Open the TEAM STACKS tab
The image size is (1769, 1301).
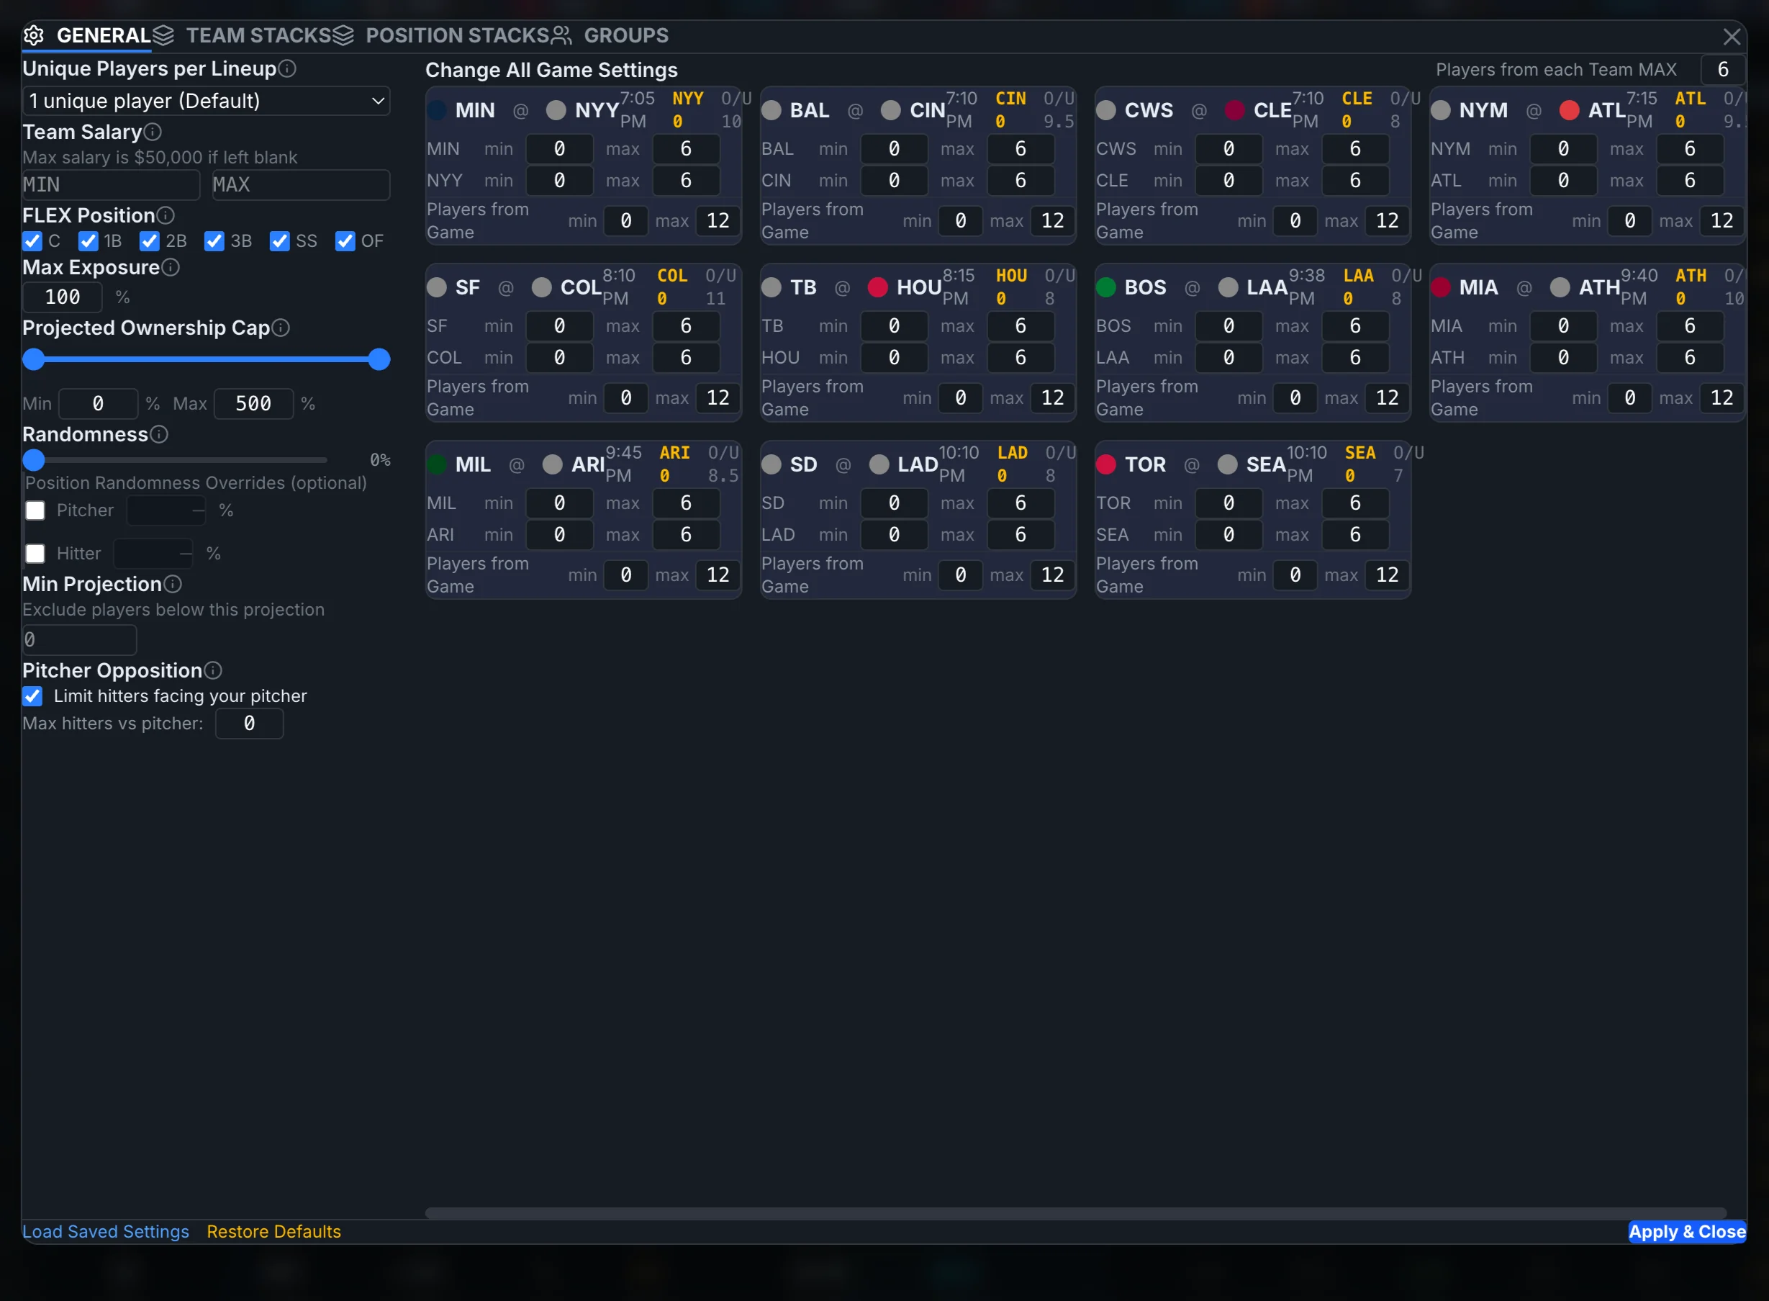[243, 35]
